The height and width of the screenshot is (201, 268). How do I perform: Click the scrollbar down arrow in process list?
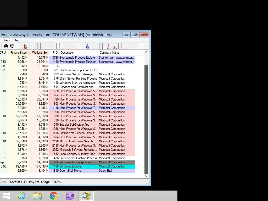(147, 176)
